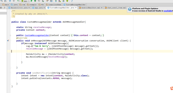
Task: Navigate forward with the right arrow icon
Action: pyautogui.click(x=14, y=1)
